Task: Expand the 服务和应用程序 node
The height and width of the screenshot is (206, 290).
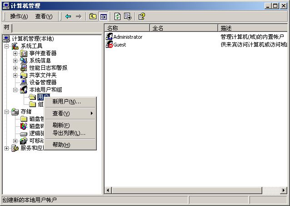Action: (6, 148)
